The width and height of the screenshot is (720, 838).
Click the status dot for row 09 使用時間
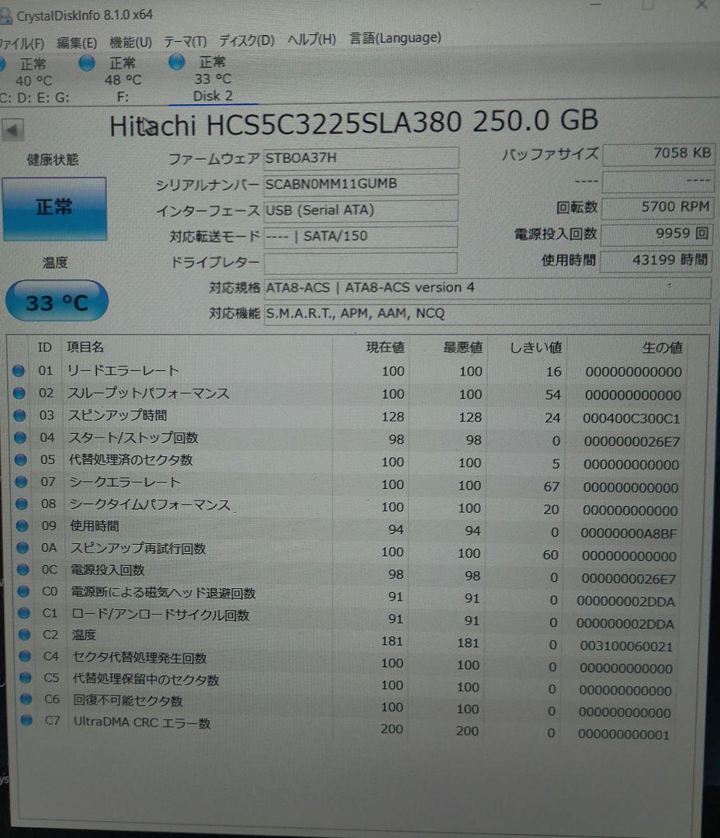pos(22,526)
